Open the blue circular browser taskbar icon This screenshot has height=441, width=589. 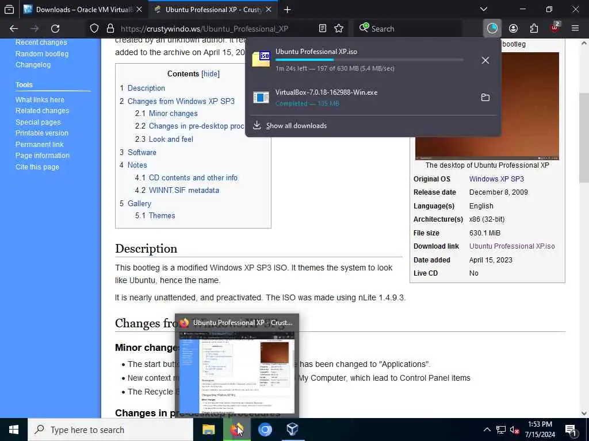[265, 430]
